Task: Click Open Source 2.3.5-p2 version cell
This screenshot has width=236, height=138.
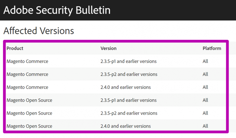Action: (x=129, y=113)
